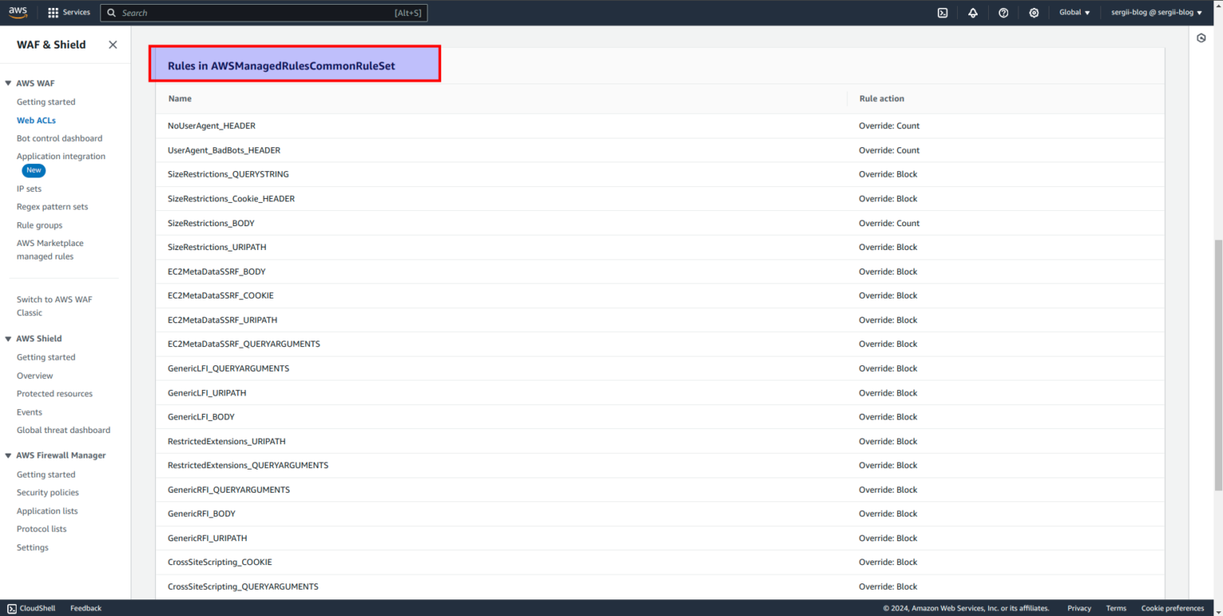This screenshot has width=1223, height=616.
Task: Open the AWS home console icon
Action: coord(16,12)
